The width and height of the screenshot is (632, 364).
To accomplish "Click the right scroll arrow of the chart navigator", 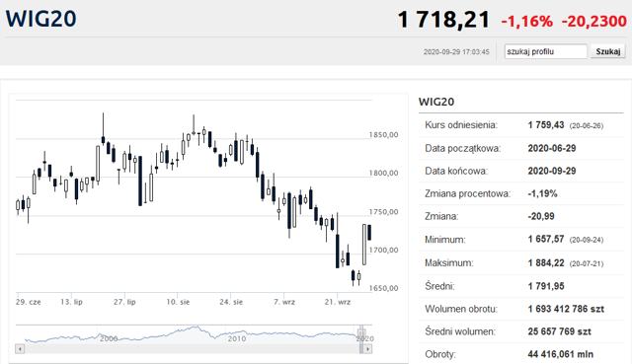I will (x=367, y=348).
